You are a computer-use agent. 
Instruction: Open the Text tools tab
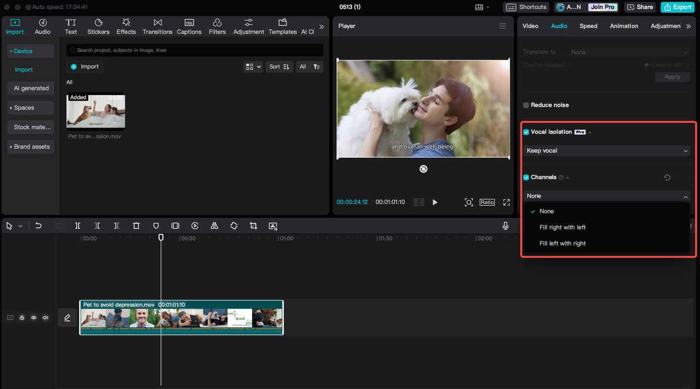click(71, 26)
